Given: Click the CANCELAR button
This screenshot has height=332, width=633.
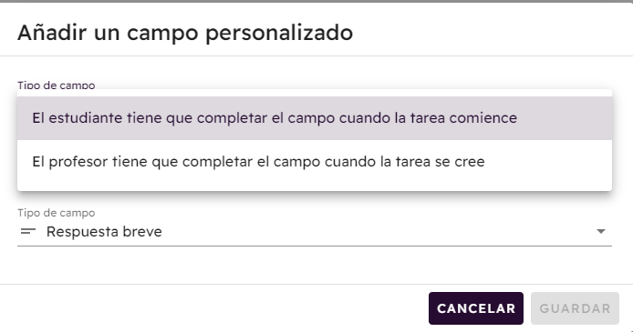Looking at the screenshot, I should 476,308.
